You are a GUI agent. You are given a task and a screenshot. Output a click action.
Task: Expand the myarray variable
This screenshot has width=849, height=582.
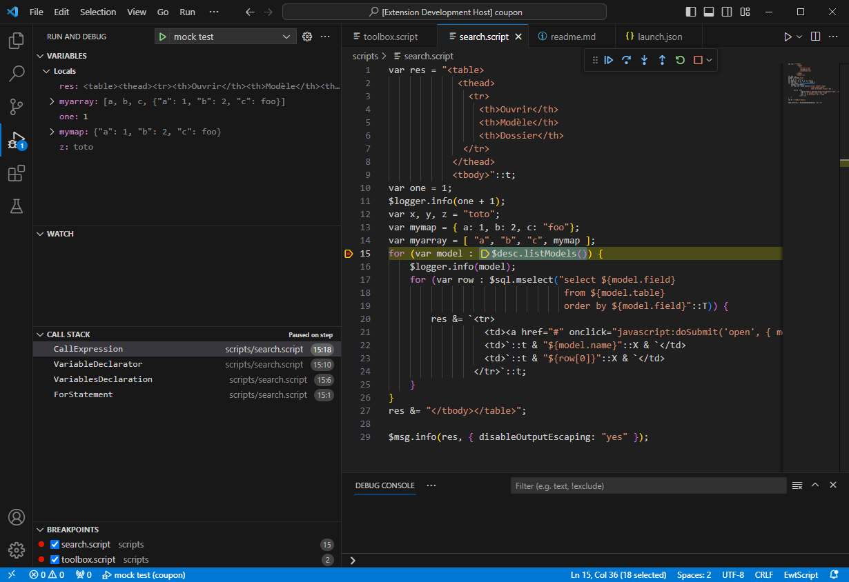52,101
